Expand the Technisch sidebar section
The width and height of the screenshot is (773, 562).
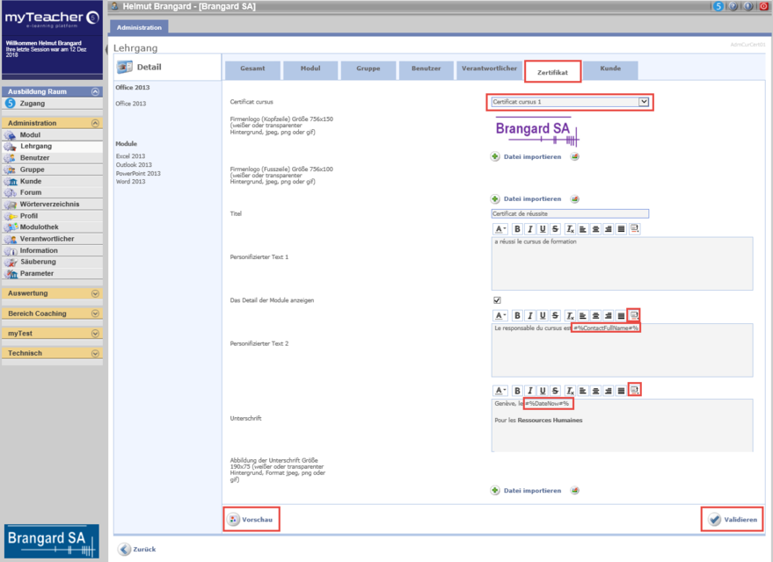click(95, 353)
